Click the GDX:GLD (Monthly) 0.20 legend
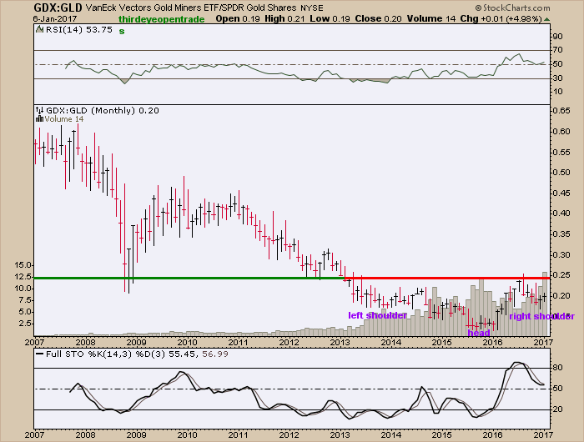This screenshot has height=442, width=584. coord(103,111)
